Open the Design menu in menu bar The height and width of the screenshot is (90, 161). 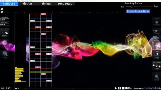click(19, 1)
